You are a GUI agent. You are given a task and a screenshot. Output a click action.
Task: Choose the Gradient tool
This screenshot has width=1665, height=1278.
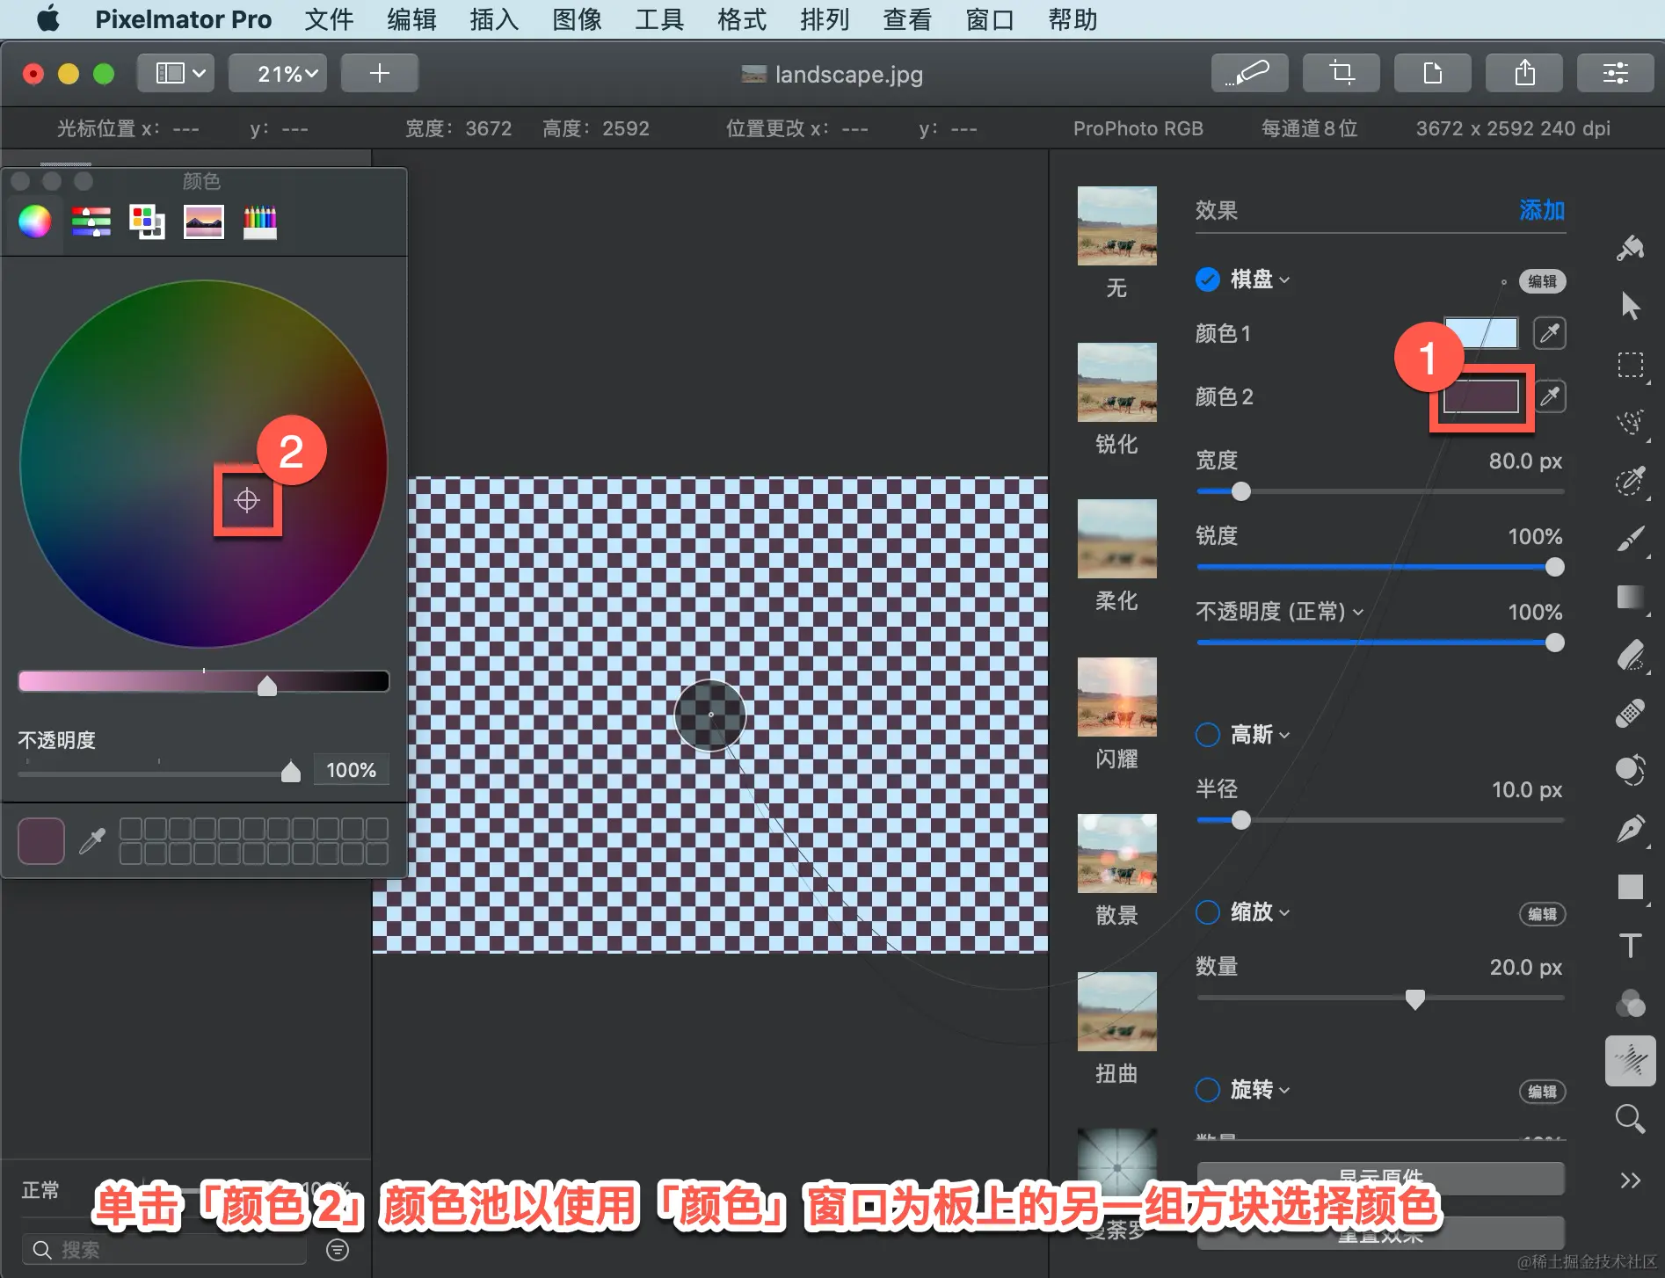click(1631, 597)
